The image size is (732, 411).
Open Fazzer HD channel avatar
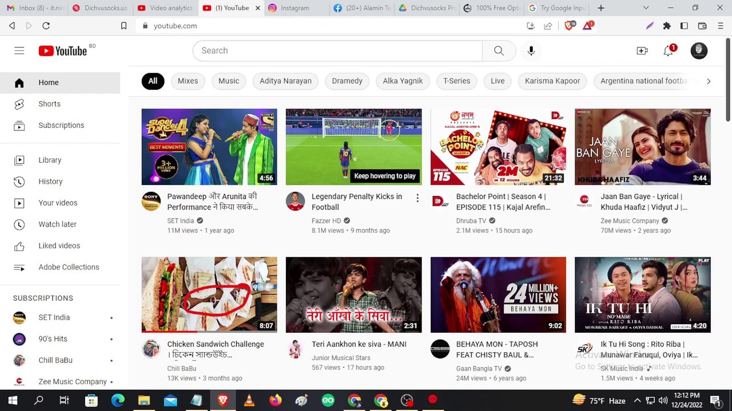(295, 201)
